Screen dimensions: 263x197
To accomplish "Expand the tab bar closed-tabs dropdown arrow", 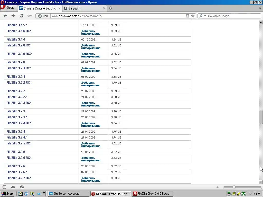I will point(260,8).
